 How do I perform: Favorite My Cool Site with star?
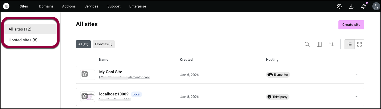pyautogui.click(x=85, y=74)
